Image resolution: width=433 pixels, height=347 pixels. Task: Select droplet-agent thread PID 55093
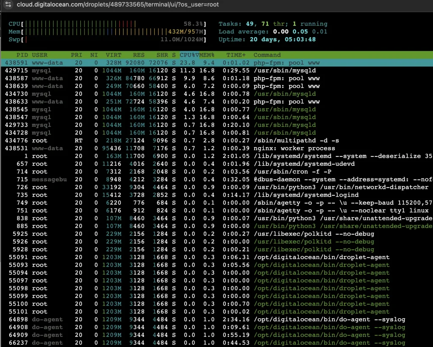[216, 265]
